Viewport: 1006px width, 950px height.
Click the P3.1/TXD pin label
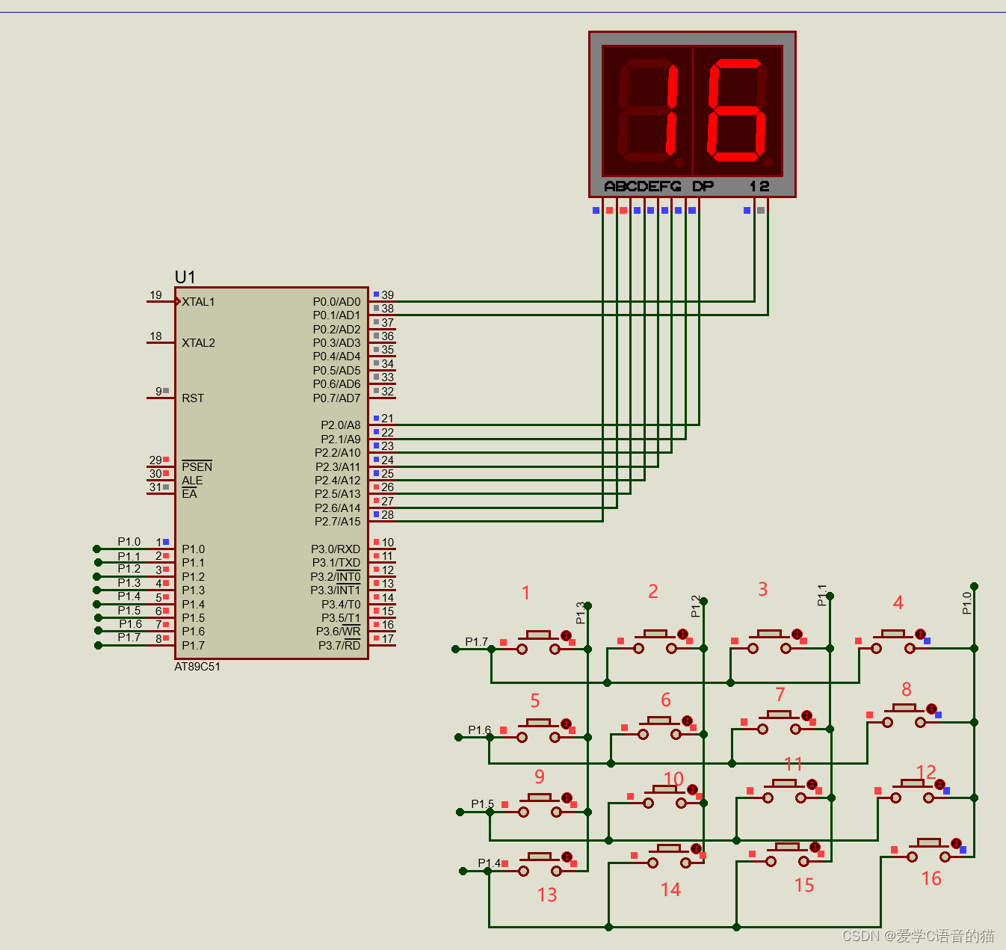[336, 563]
